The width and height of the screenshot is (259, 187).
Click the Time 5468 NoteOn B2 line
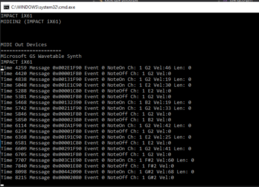tap(96, 102)
